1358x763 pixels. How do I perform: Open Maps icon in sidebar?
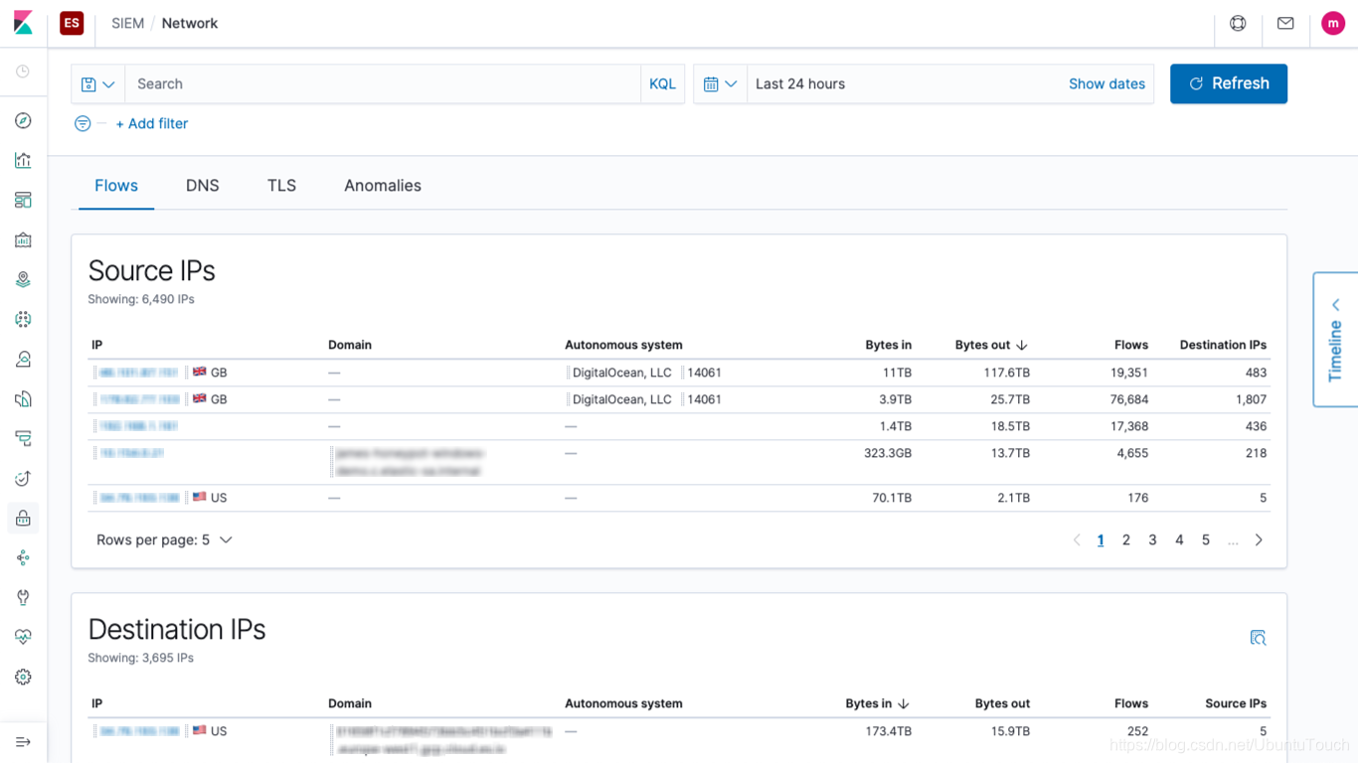click(x=23, y=279)
